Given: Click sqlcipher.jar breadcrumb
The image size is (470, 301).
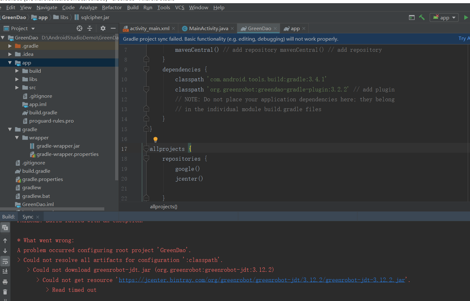Looking at the screenshot, I should [92, 17].
